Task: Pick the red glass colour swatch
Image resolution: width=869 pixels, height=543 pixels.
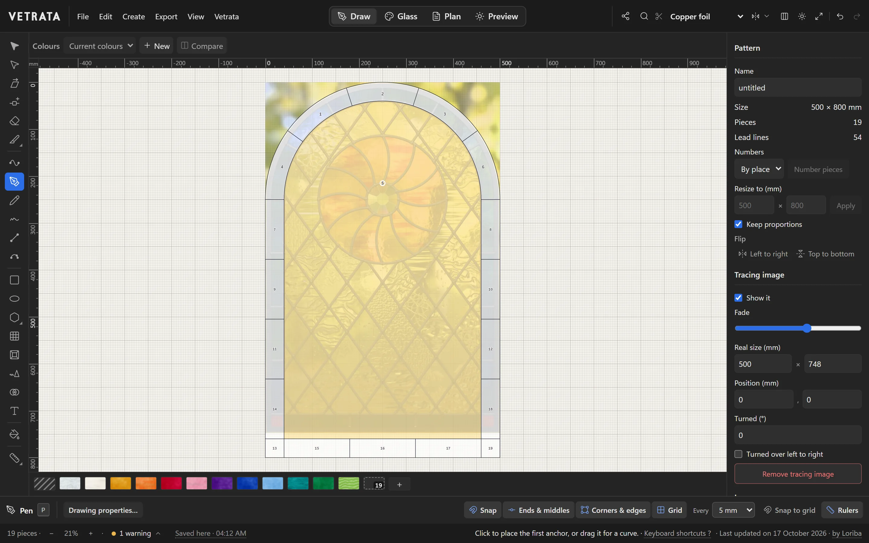Action: click(x=171, y=483)
